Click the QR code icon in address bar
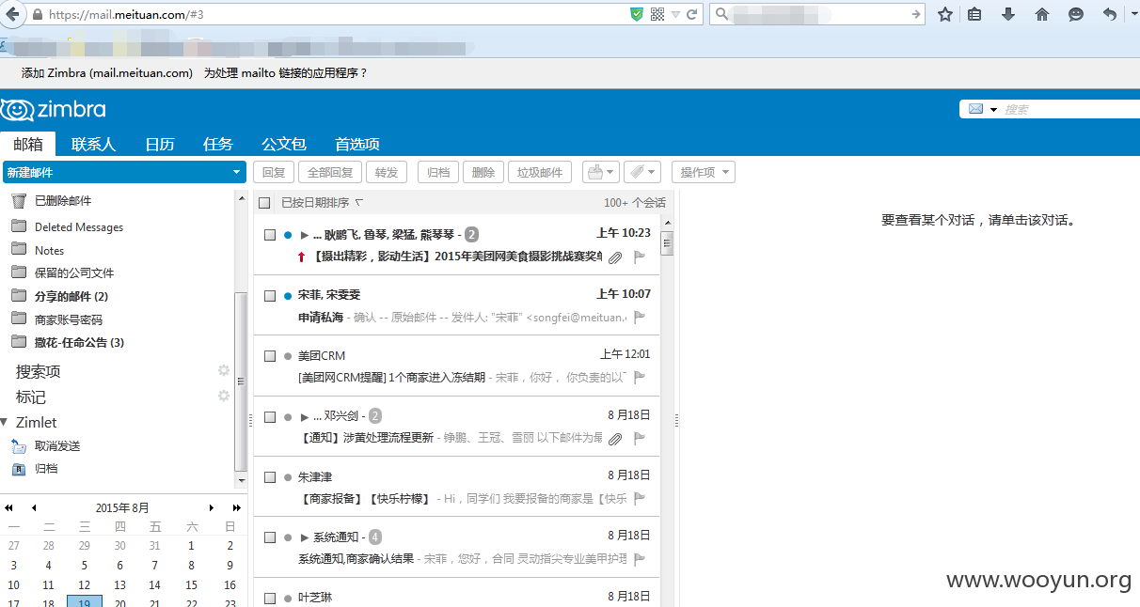This screenshot has width=1140, height=607. point(657,14)
